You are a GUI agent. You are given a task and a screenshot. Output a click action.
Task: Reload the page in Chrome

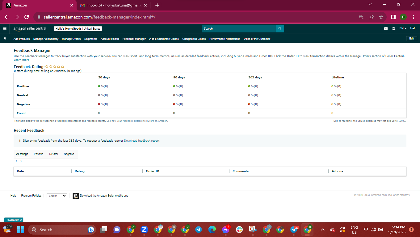click(x=27, y=17)
